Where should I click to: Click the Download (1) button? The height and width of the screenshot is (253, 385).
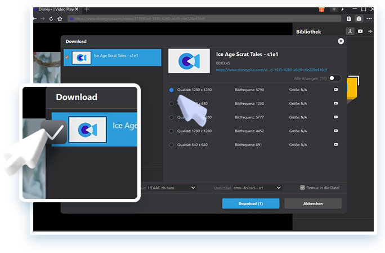[250, 203]
